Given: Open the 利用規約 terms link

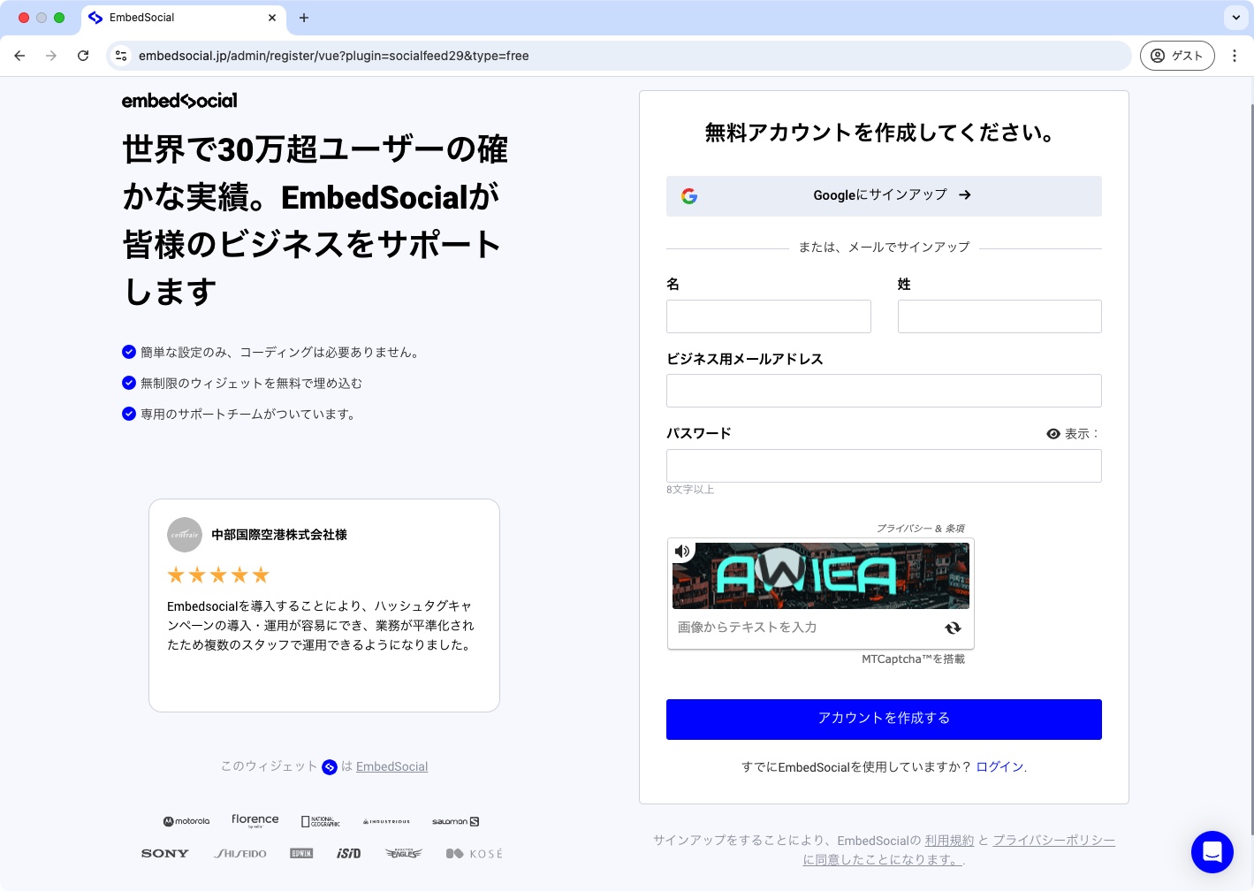Looking at the screenshot, I should click(949, 841).
